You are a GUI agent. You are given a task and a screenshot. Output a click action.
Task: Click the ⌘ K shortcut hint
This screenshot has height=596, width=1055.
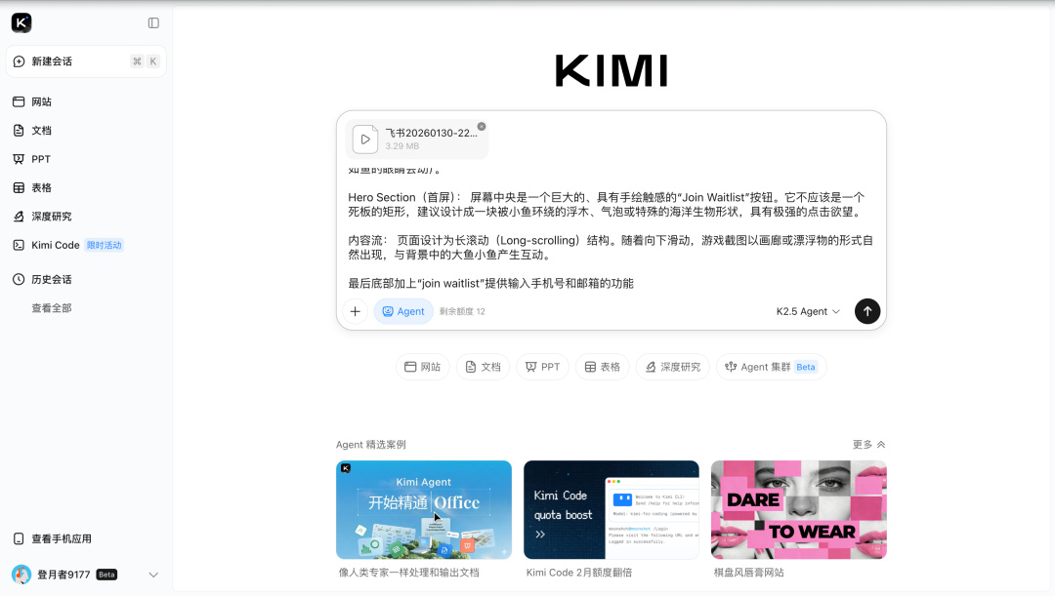pos(145,61)
